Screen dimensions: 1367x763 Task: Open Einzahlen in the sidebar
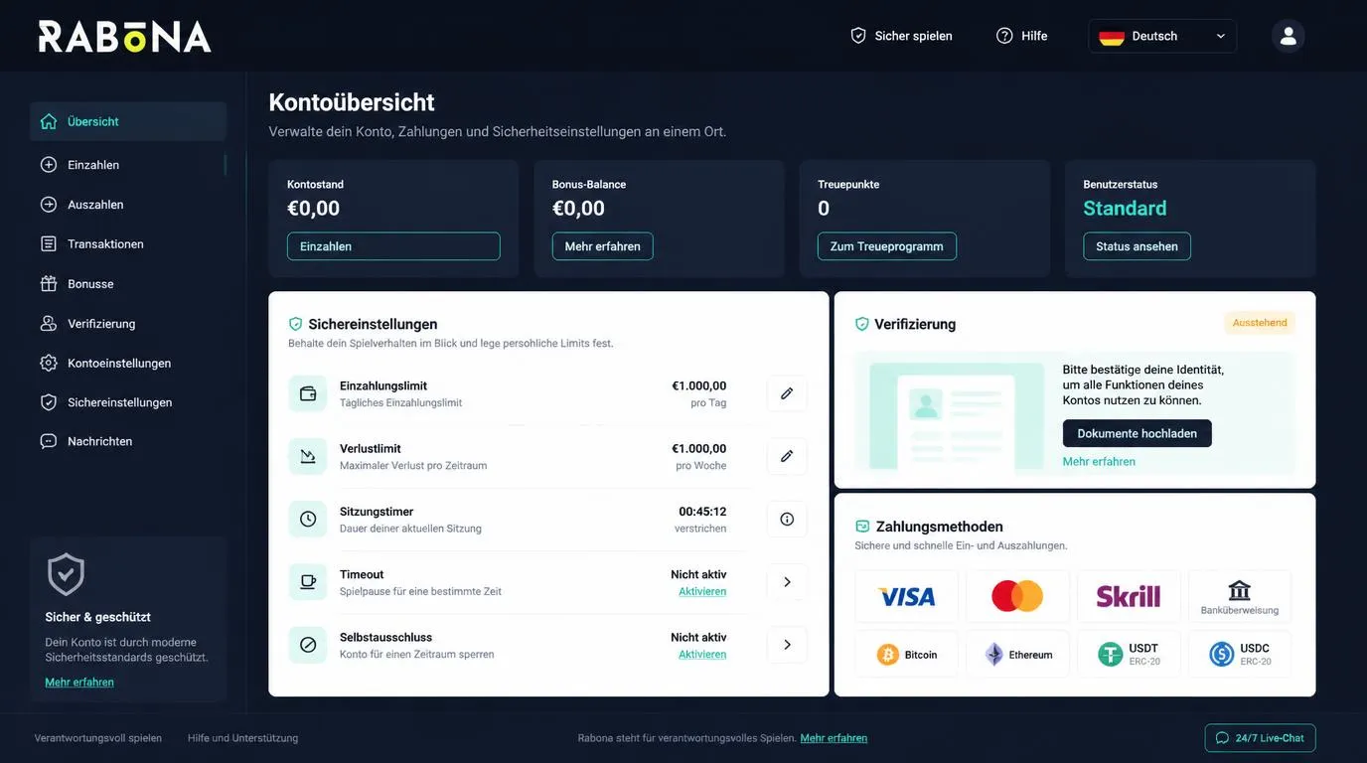pos(128,165)
